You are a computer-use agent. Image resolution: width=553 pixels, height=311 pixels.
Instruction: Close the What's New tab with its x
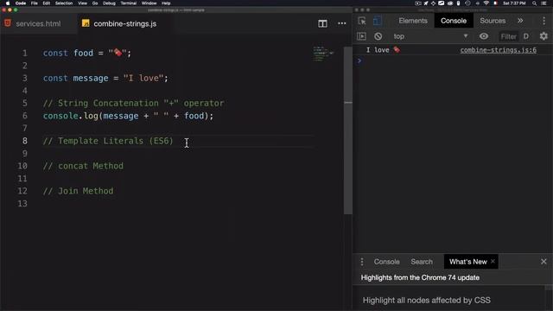(x=493, y=261)
